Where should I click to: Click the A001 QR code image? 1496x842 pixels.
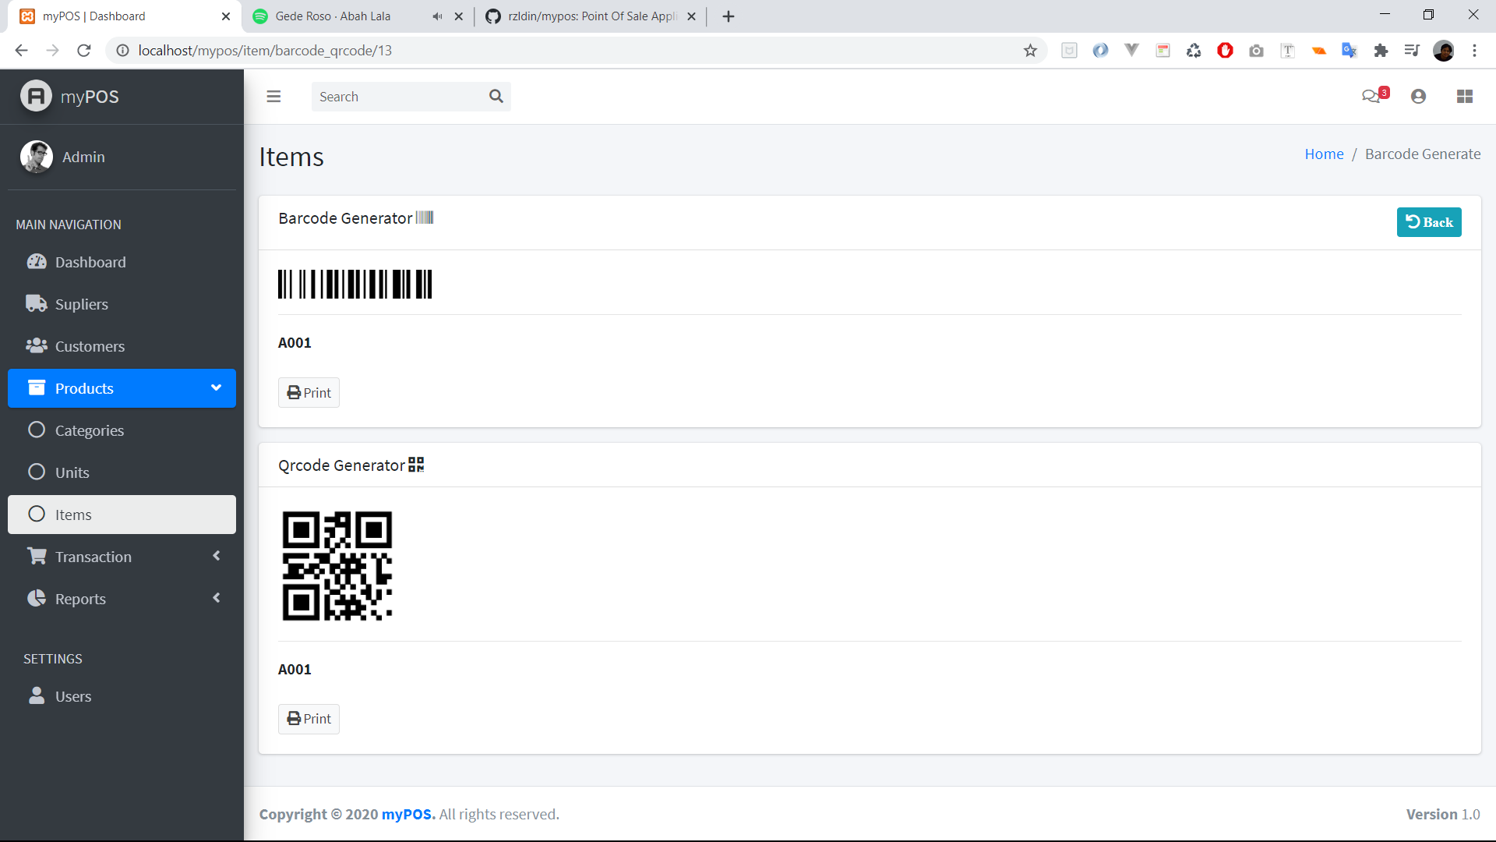tap(337, 565)
